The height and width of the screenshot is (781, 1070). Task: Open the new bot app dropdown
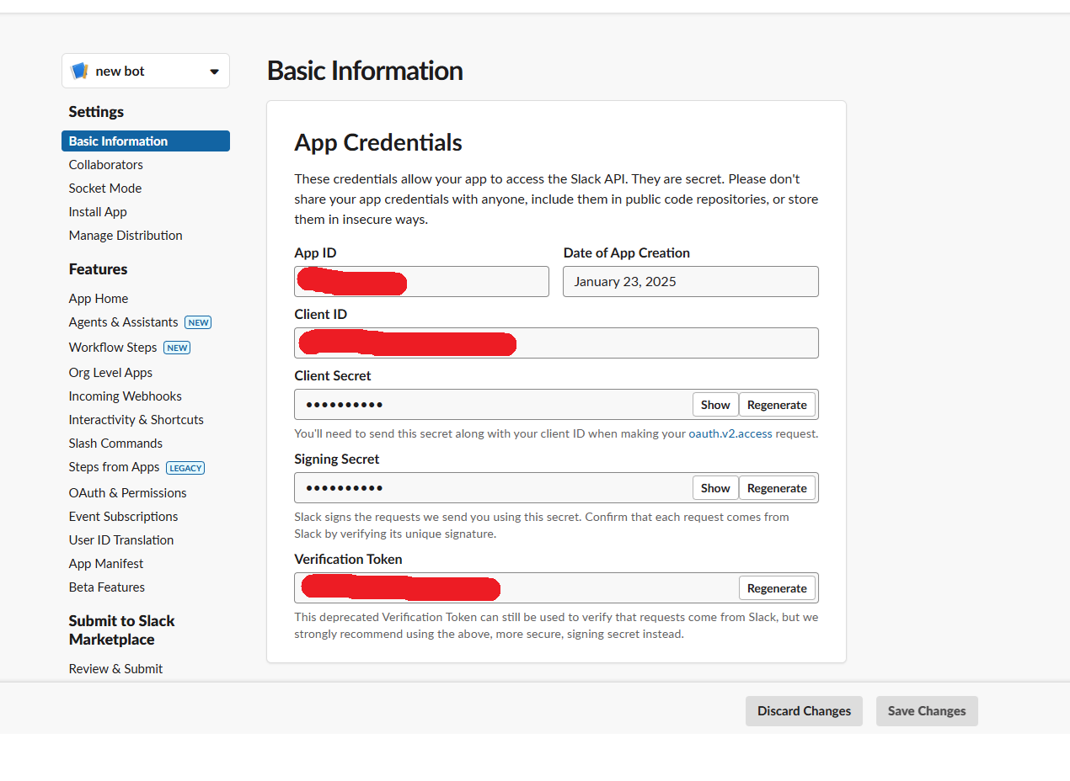click(x=213, y=72)
